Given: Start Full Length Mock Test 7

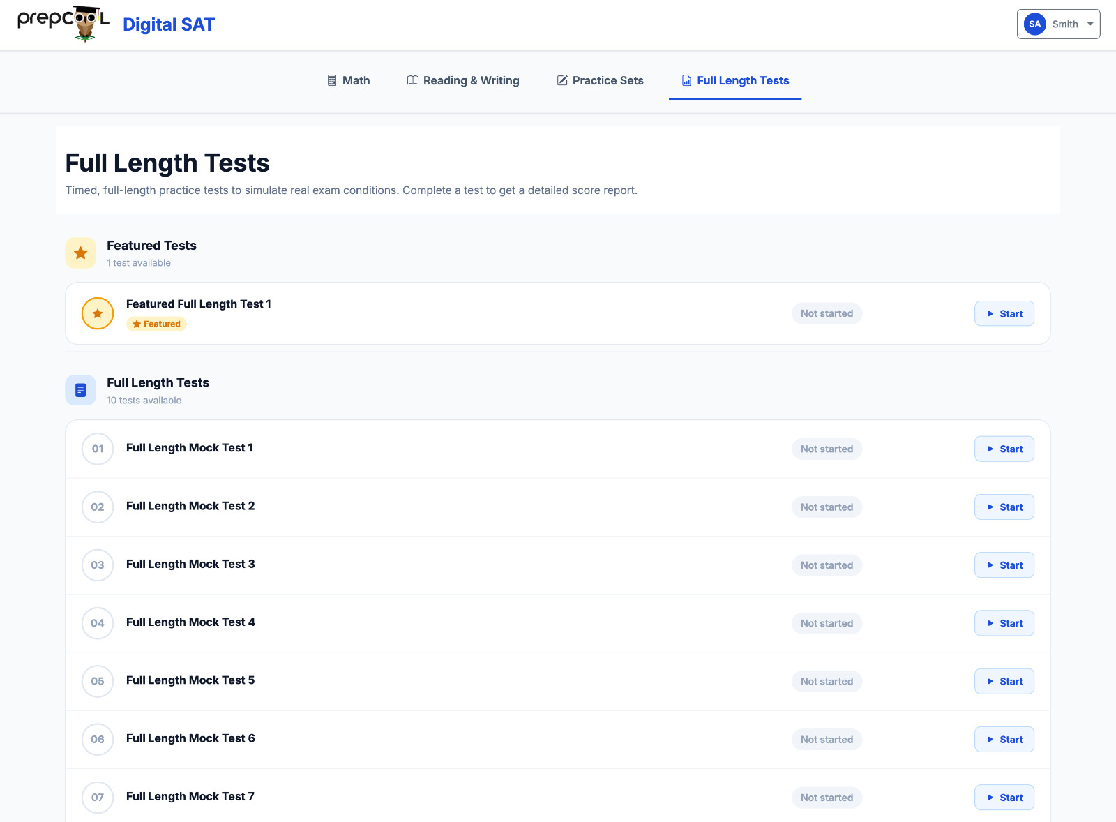Looking at the screenshot, I should [1004, 798].
